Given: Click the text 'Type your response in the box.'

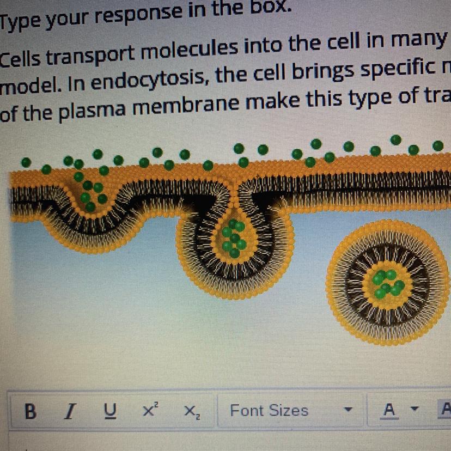Looking at the screenshot, I should point(145,14).
